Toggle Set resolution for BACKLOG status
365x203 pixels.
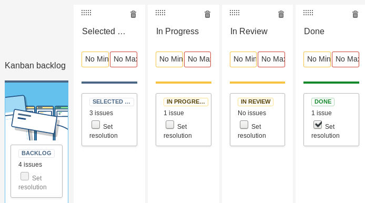[x=25, y=176]
